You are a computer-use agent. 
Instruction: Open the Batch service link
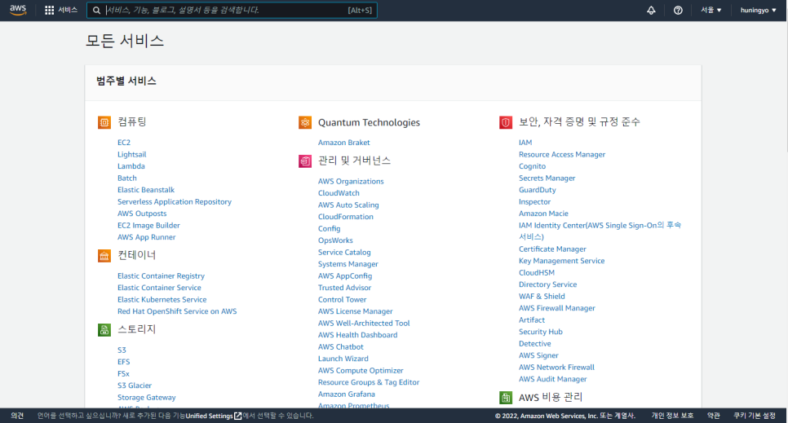pos(127,178)
